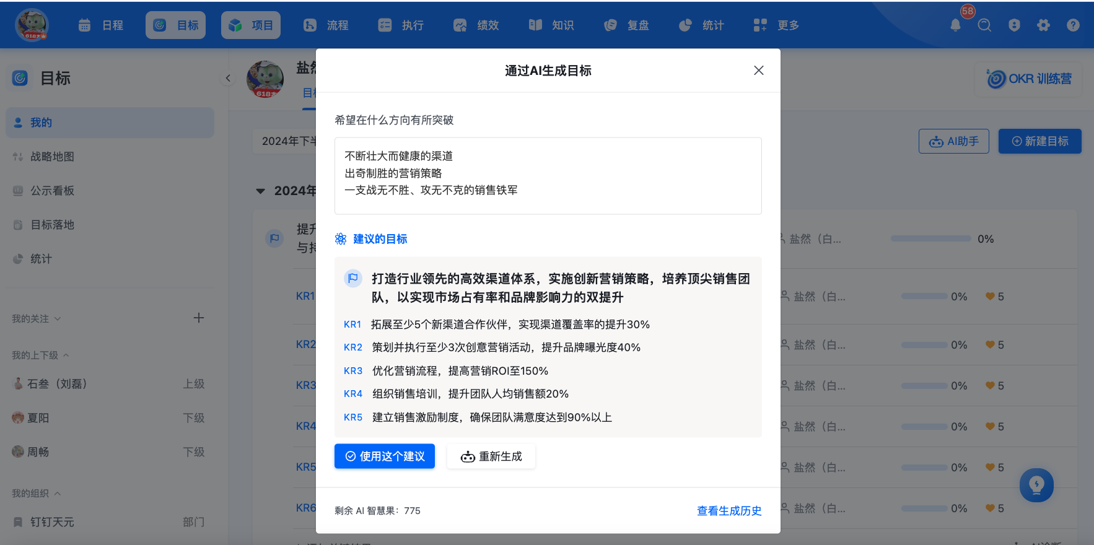Collapse the sidebar with the chevron arrow

coord(228,78)
